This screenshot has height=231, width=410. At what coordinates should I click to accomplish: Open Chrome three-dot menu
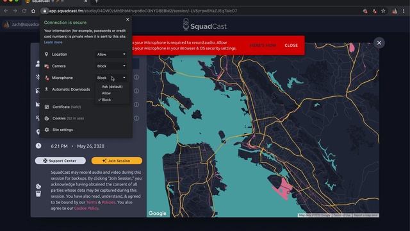(404, 11)
